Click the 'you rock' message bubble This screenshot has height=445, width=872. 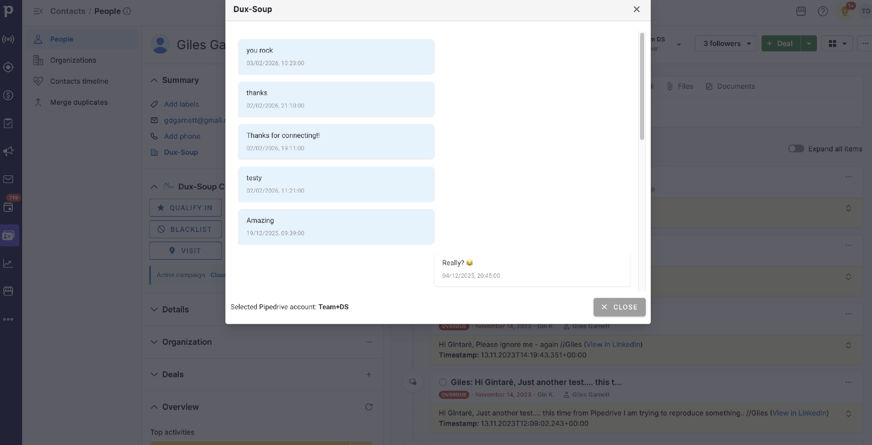pyautogui.click(x=336, y=57)
